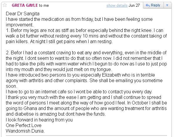Click the point '1.' paragraph start
Image resolution: width=175 pixels, height=137 pixels.
click(8, 31)
